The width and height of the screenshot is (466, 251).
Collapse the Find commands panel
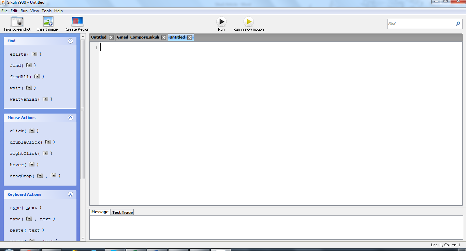tap(71, 41)
